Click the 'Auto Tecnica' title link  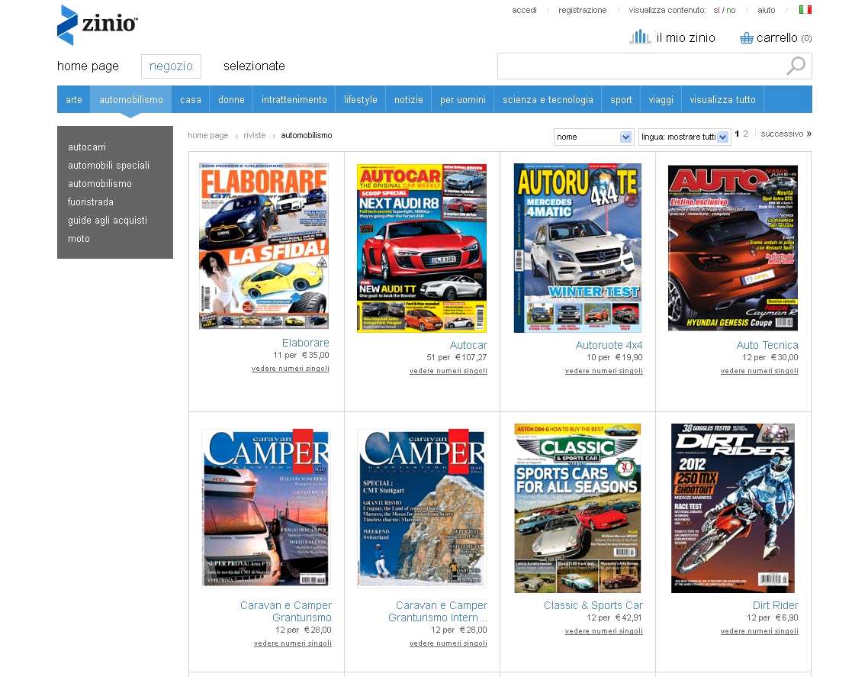tap(767, 345)
